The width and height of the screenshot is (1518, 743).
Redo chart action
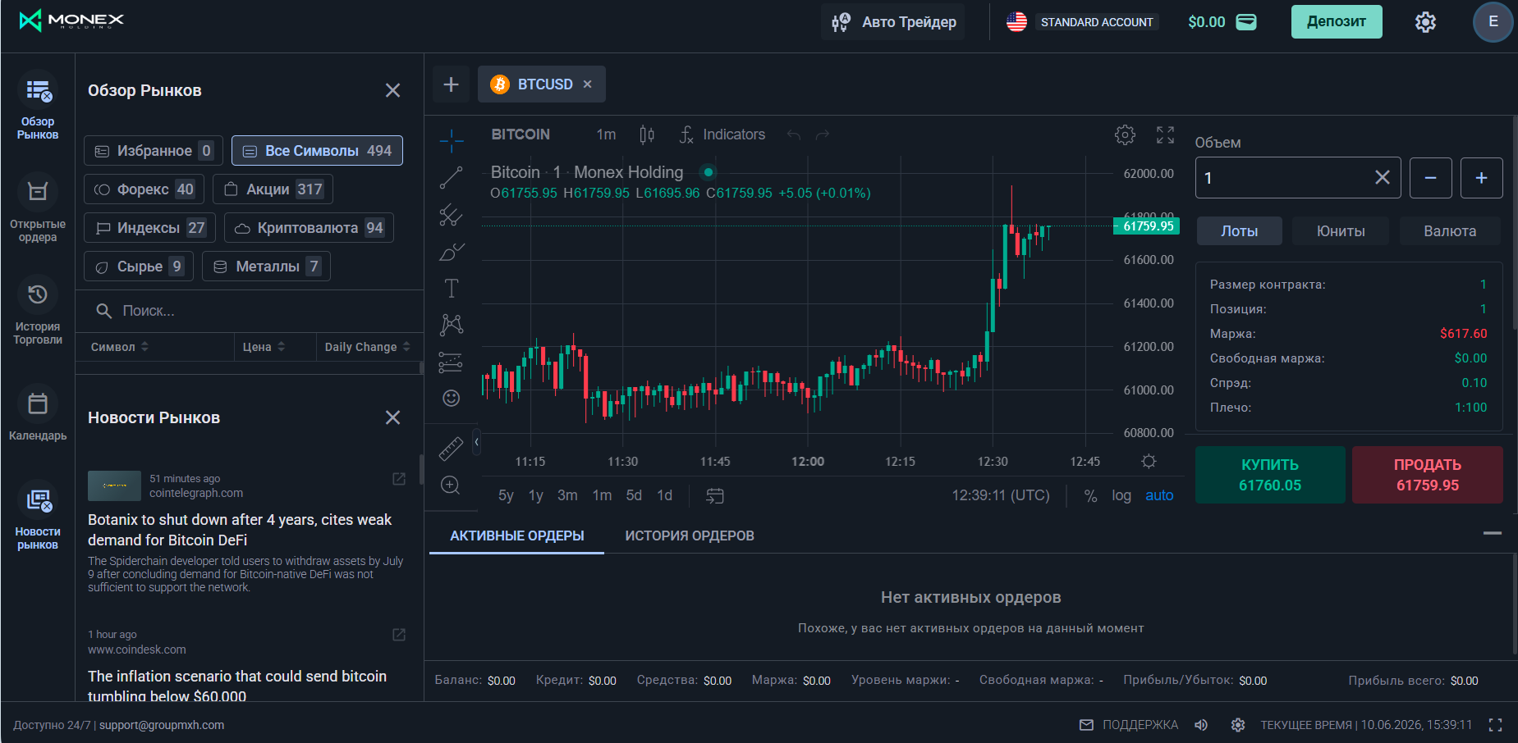pyautogui.click(x=823, y=134)
